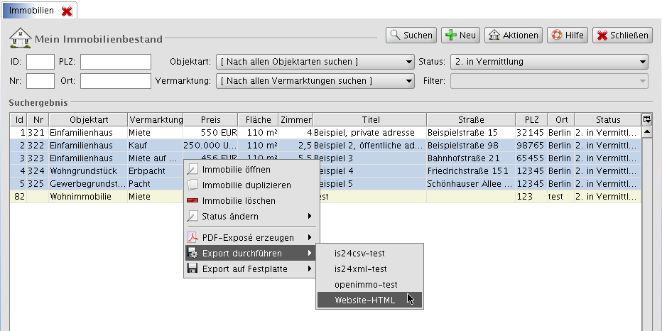The image size is (662, 331).
Task: Click the Hilfe lifebuoy button
Action: point(568,36)
